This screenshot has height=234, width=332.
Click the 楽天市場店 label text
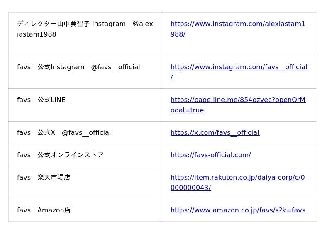tap(54, 178)
